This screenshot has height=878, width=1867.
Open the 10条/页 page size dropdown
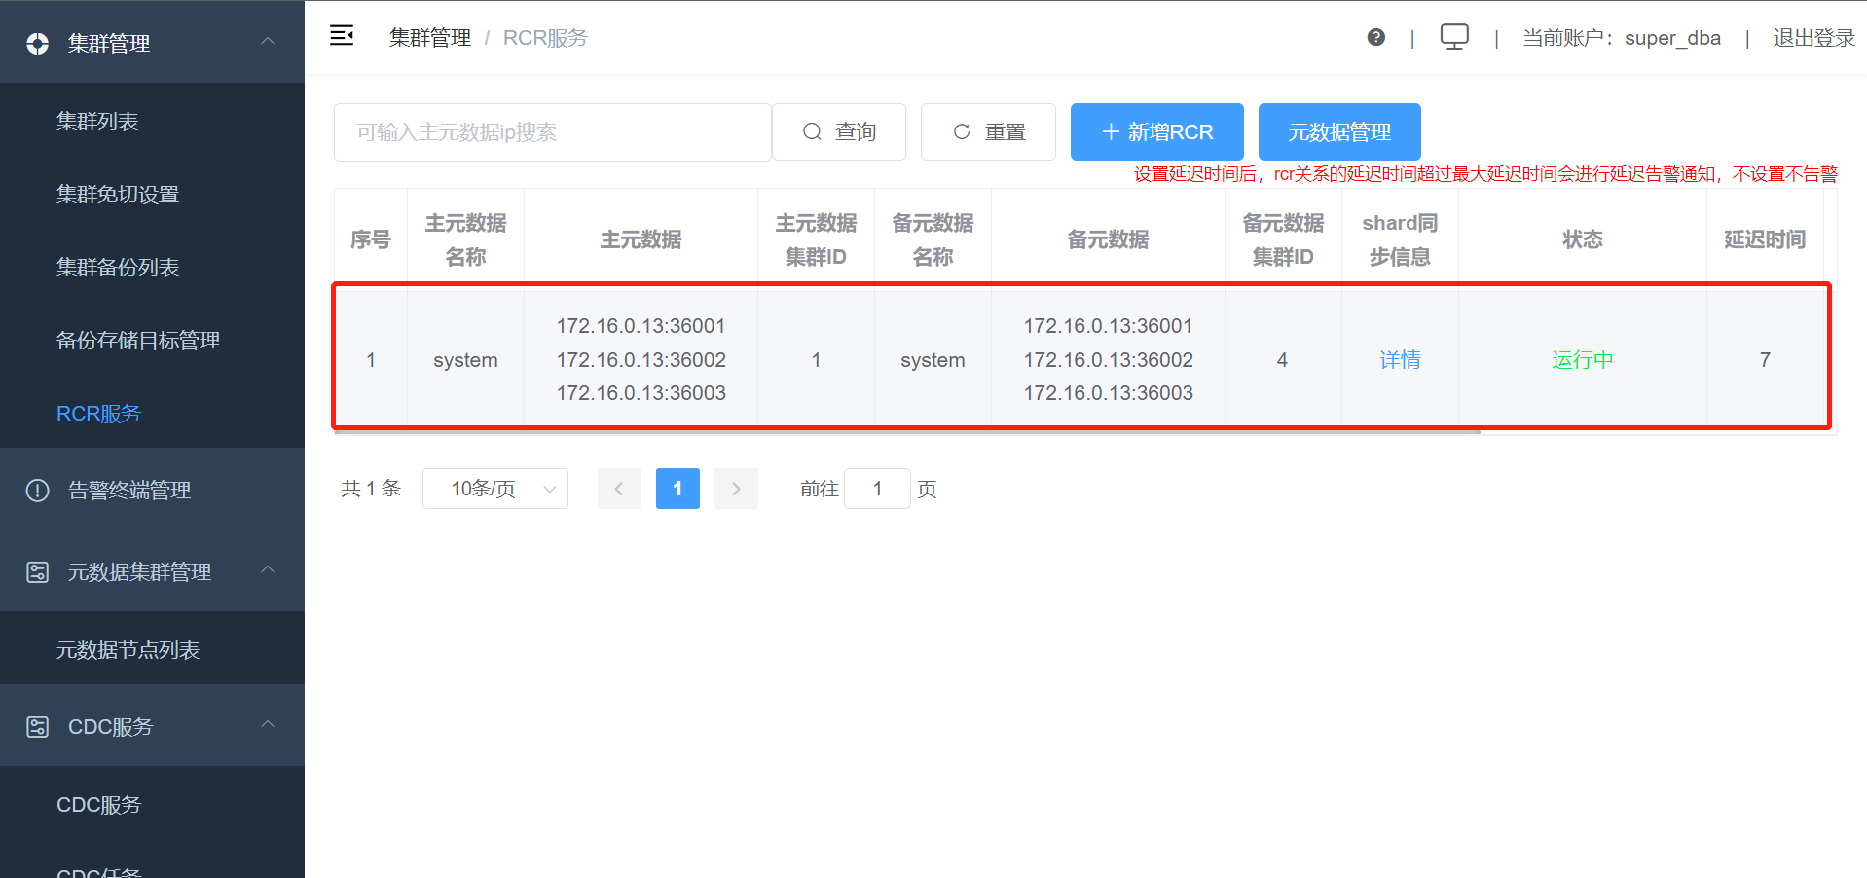click(495, 489)
